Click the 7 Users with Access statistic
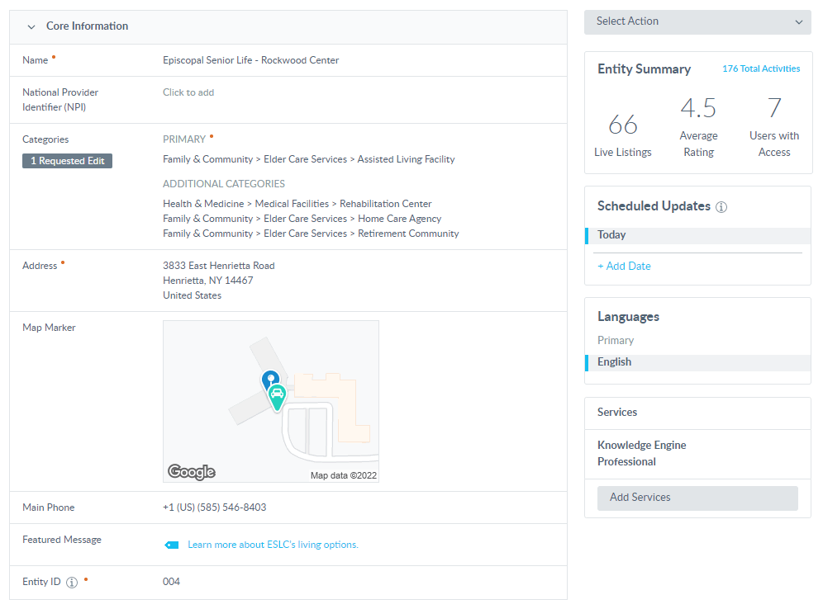Viewport: 823px width, 609px height. click(x=774, y=127)
